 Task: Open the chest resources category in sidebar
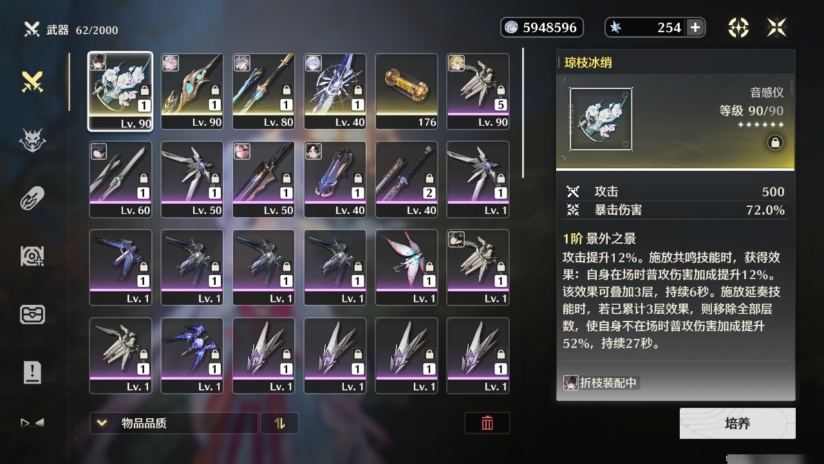[x=32, y=314]
